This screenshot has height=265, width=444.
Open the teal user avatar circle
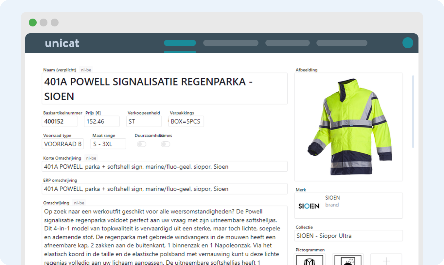[x=407, y=43]
